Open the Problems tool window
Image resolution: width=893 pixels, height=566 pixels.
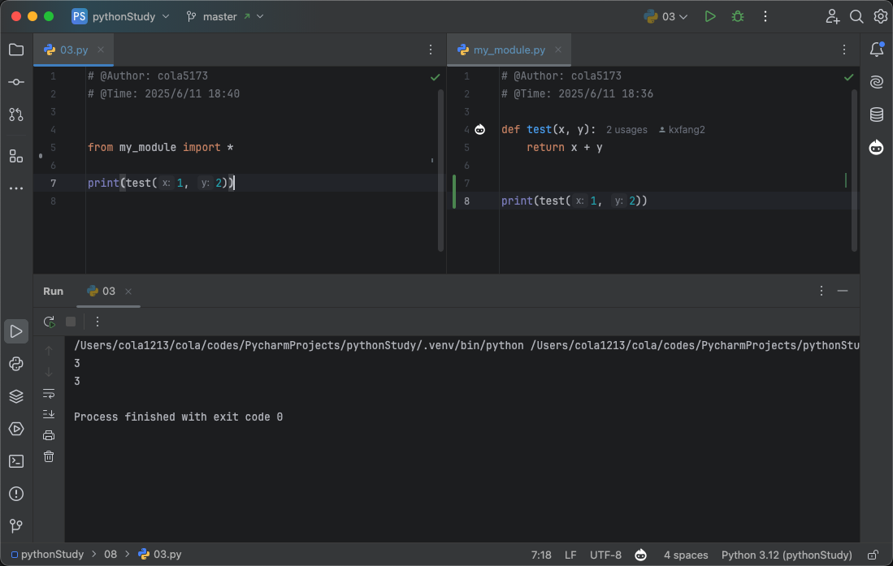click(x=16, y=494)
